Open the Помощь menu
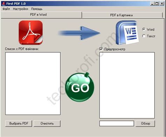This screenshot has height=137, width=166. coord(37,9)
